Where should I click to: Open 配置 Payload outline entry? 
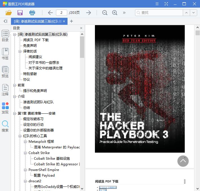(44, 175)
